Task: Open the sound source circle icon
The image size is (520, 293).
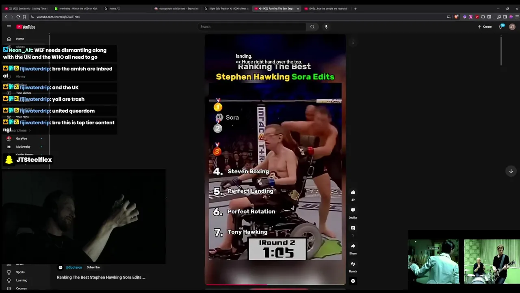Action: pos(353,281)
